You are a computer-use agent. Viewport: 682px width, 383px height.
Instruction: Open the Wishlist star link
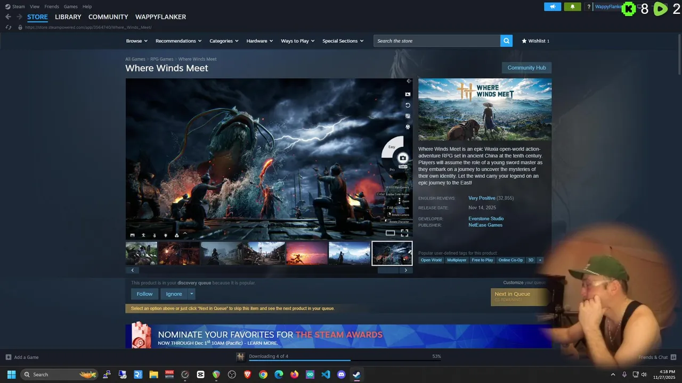point(535,41)
